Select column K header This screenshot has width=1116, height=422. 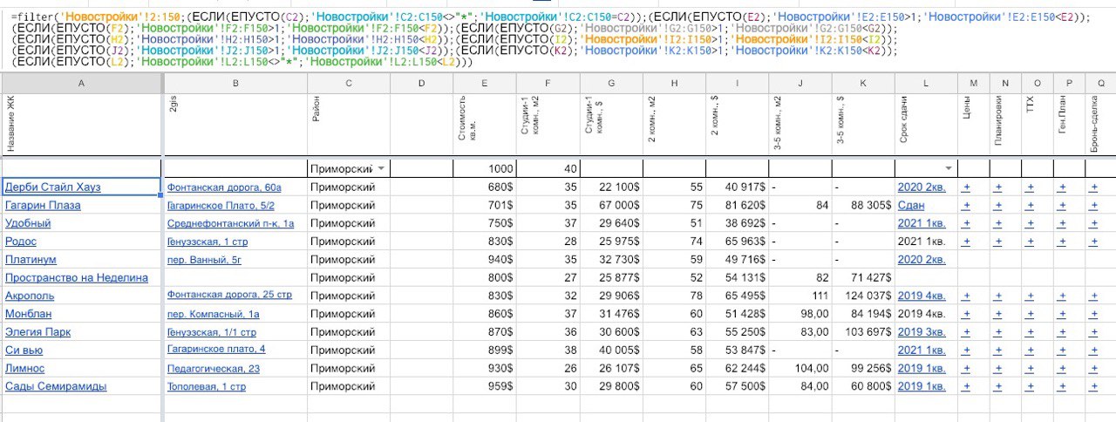tap(864, 84)
